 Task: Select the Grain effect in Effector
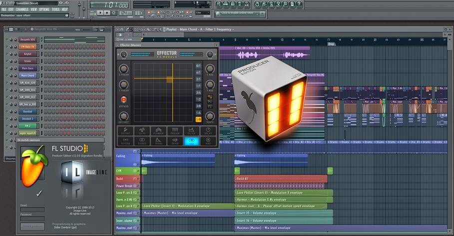click(175, 141)
